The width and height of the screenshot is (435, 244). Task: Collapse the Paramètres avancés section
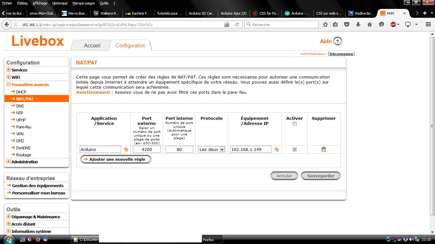(x=9, y=85)
